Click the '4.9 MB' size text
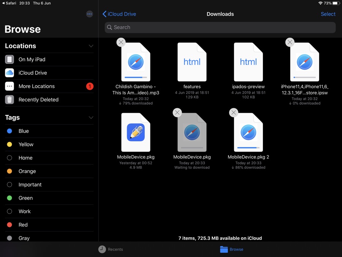The image size is (342, 257). 136,168
